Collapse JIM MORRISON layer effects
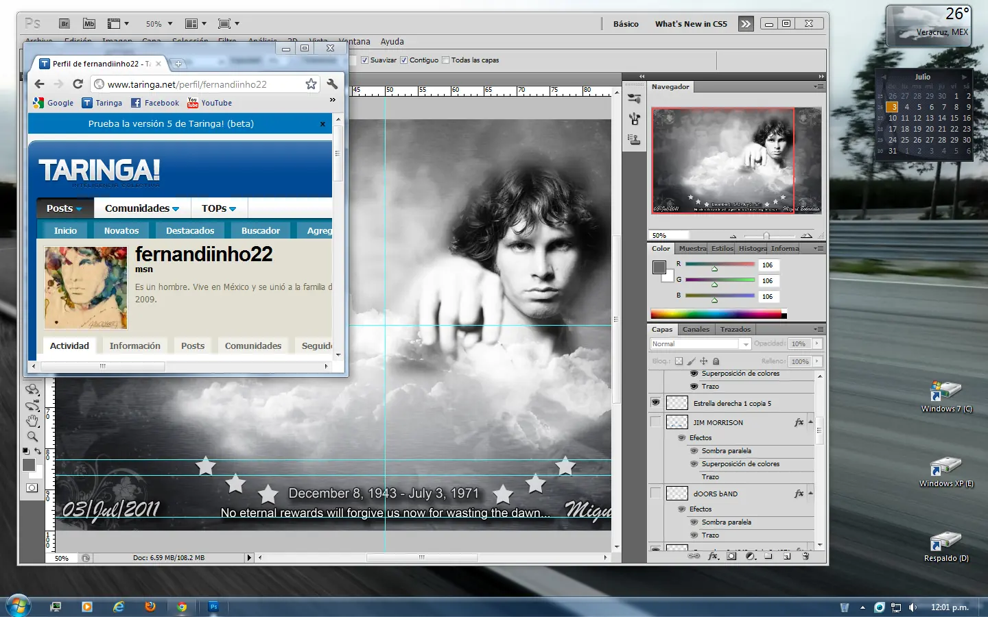The height and width of the screenshot is (617, 988). click(x=810, y=422)
